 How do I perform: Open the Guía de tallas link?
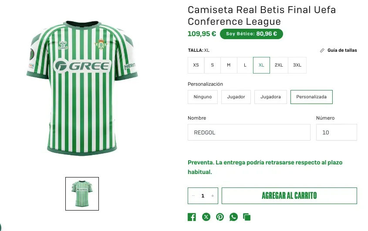tap(342, 50)
